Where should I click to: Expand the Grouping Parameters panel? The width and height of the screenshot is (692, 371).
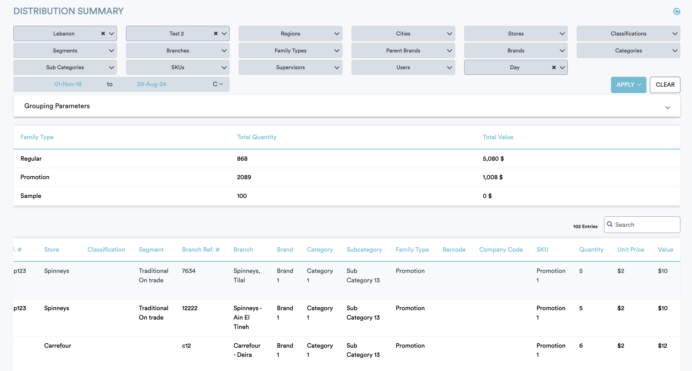coord(667,107)
